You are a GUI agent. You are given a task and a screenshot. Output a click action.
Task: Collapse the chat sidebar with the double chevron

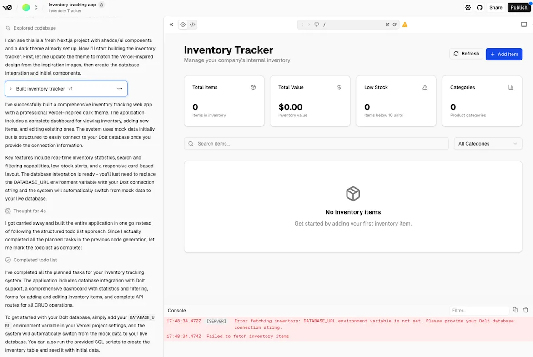click(171, 25)
